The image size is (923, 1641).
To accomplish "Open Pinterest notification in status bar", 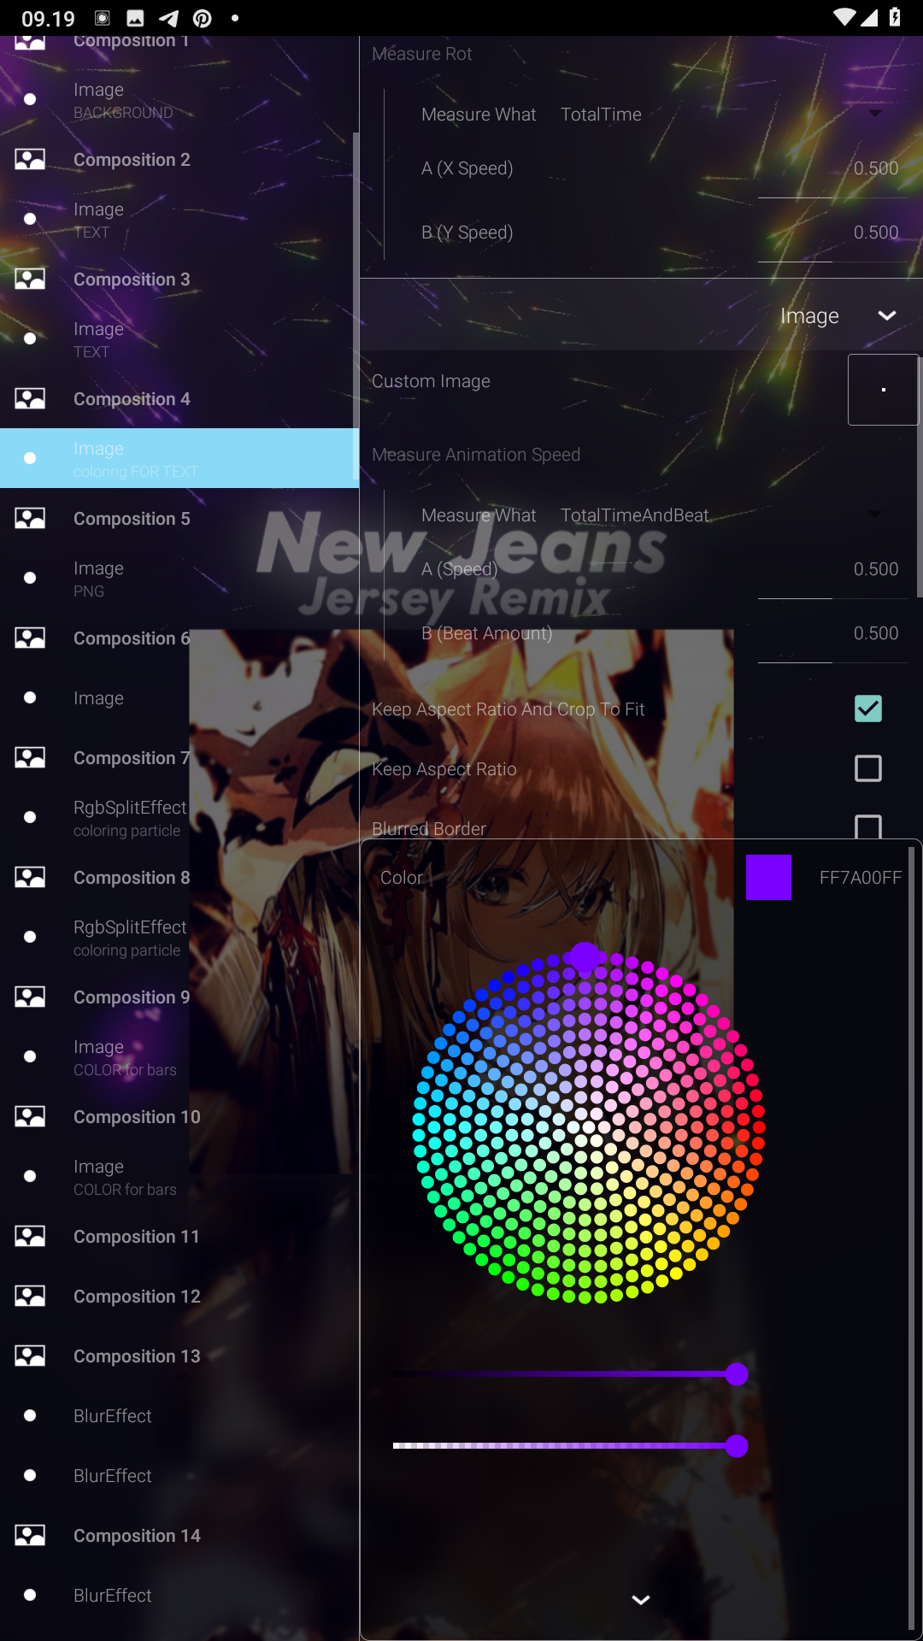I will click(x=203, y=18).
